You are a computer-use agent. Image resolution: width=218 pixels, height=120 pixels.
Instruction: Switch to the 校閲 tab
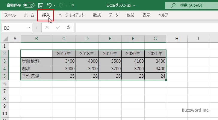coord(131,15)
